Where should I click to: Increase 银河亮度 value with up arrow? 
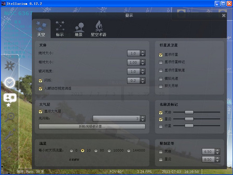click(x=143, y=70)
